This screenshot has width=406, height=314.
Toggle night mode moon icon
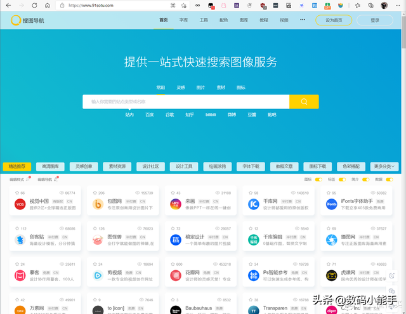point(392,276)
